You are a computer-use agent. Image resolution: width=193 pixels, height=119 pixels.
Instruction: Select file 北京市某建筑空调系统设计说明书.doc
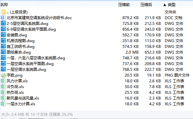pos(39,18)
